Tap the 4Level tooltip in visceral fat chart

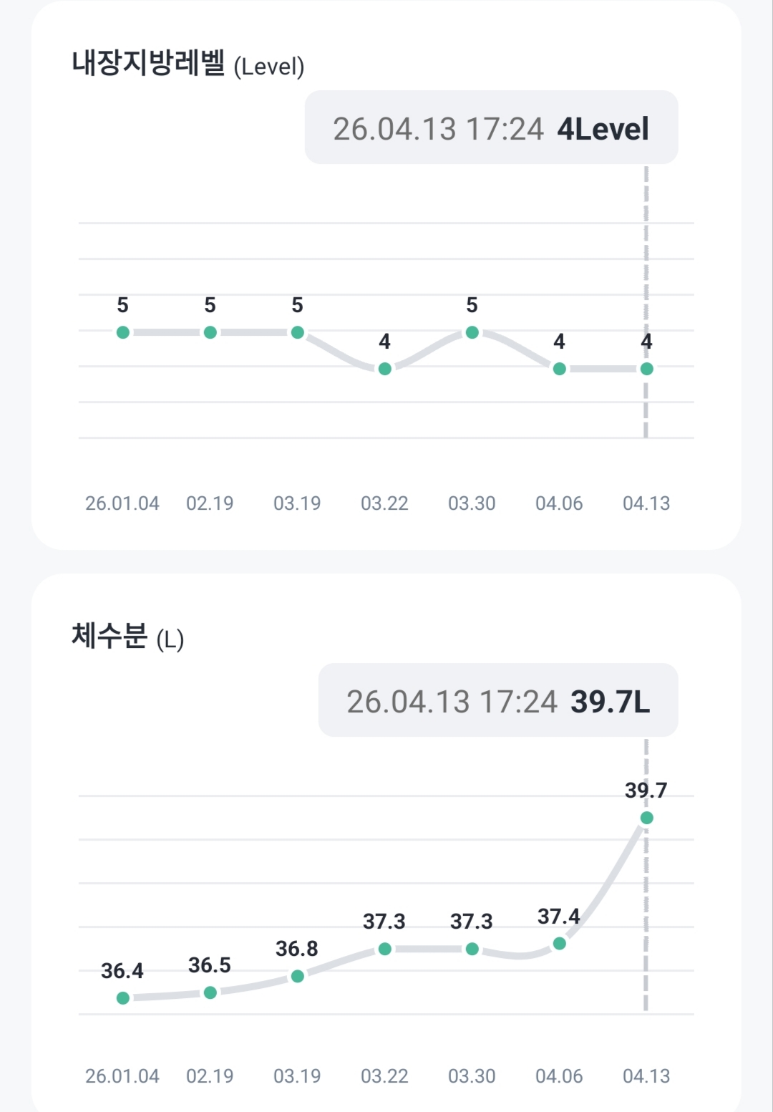[x=491, y=128]
